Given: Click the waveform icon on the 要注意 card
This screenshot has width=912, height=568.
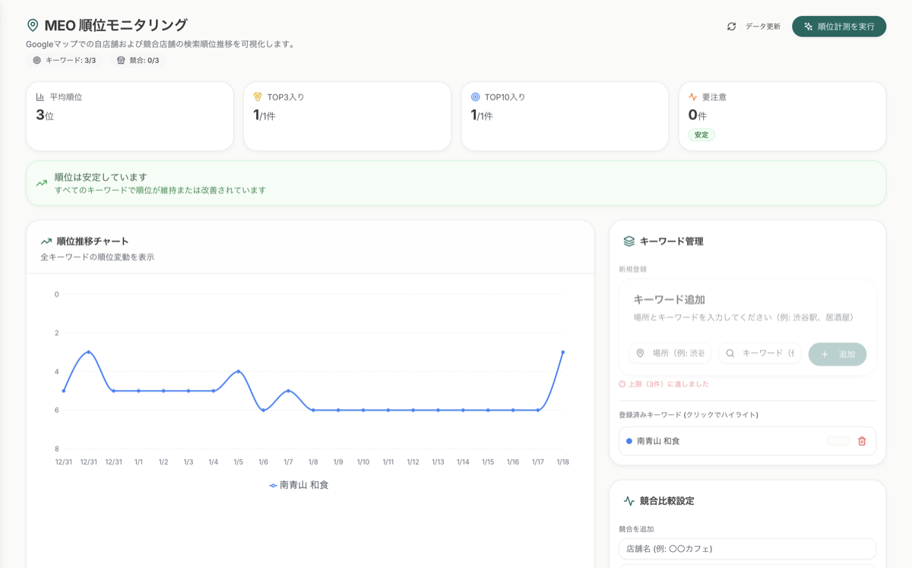Looking at the screenshot, I should click(x=692, y=97).
